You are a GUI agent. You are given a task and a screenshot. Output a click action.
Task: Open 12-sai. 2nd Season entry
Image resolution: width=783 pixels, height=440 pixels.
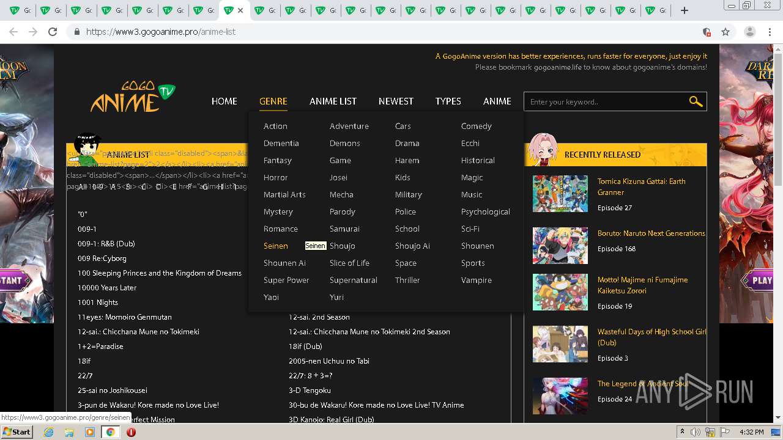point(319,317)
